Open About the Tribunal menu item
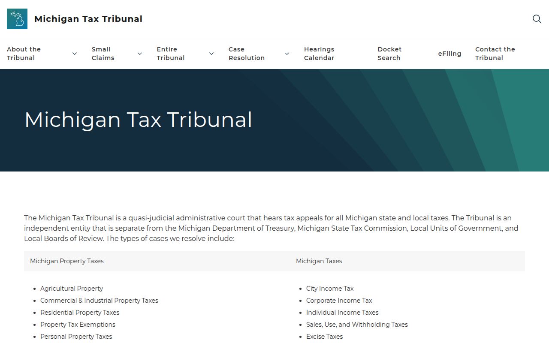549x343 pixels. (24, 54)
